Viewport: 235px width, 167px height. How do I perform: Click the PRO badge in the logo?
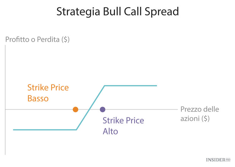click(x=228, y=159)
